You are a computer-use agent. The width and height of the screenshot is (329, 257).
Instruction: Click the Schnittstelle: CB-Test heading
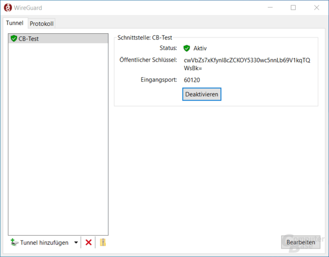tap(144, 37)
